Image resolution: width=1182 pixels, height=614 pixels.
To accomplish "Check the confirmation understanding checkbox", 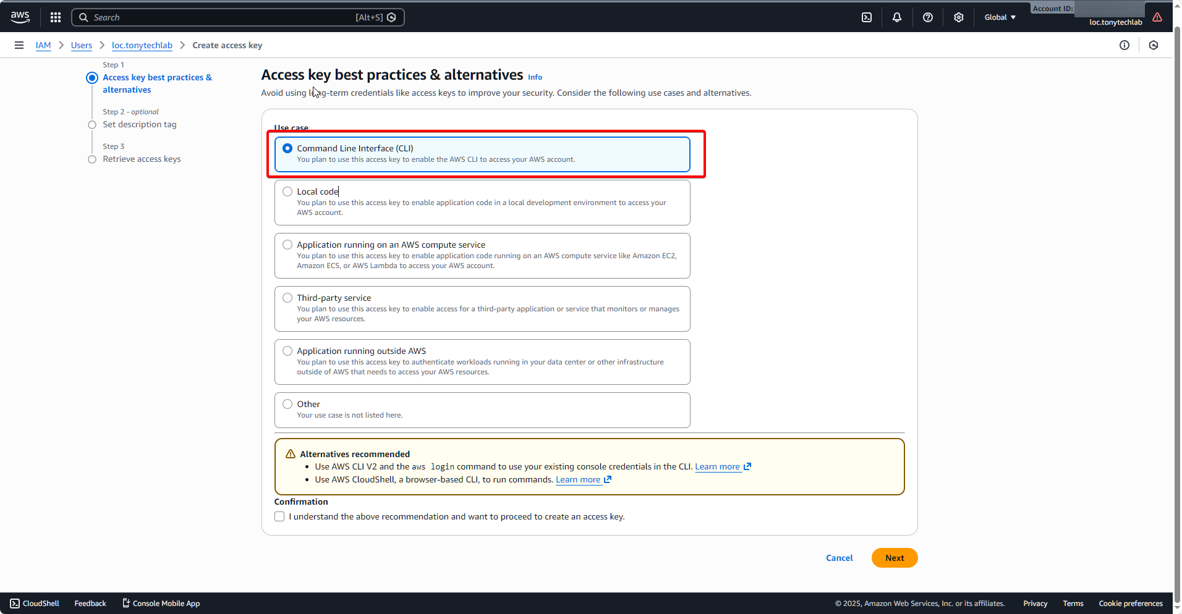I will [279, 516].
